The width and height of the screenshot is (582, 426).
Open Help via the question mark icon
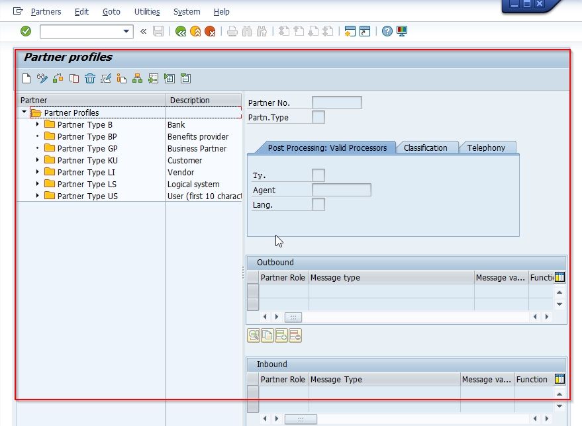click(x=387, y=31)
